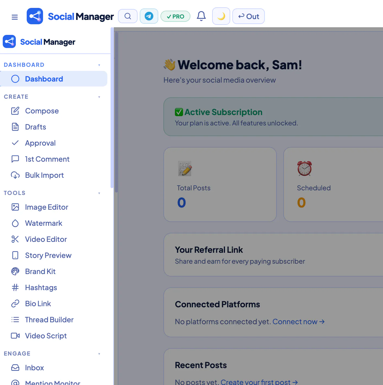Collapse the ENGAGE section arrow

[99, 354]
